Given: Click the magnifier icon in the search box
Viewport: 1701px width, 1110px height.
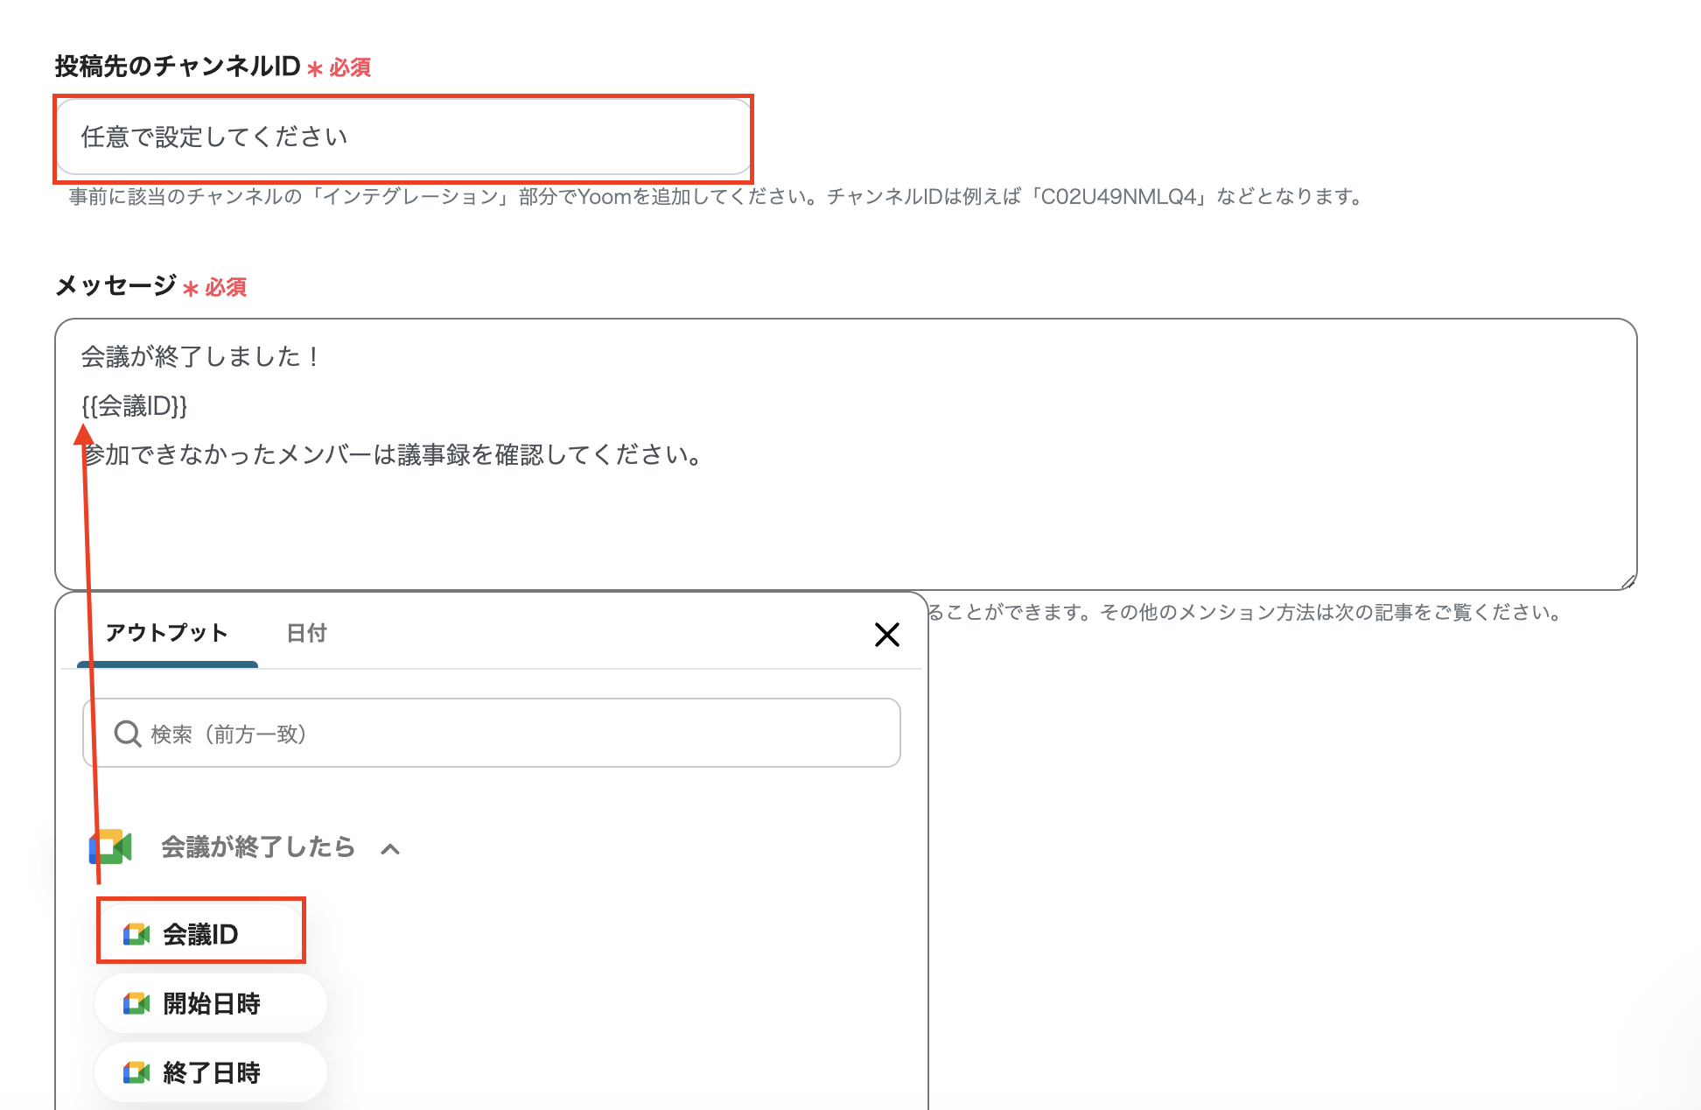Looking at the screenshot, I should point(128,734).
